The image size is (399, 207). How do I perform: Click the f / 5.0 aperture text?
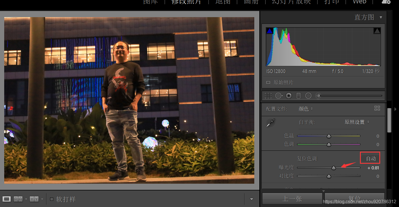point(338,71)
